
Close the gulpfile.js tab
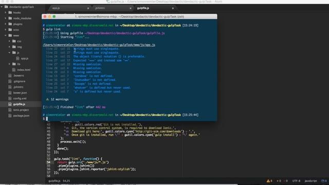[x=173, y=8]
